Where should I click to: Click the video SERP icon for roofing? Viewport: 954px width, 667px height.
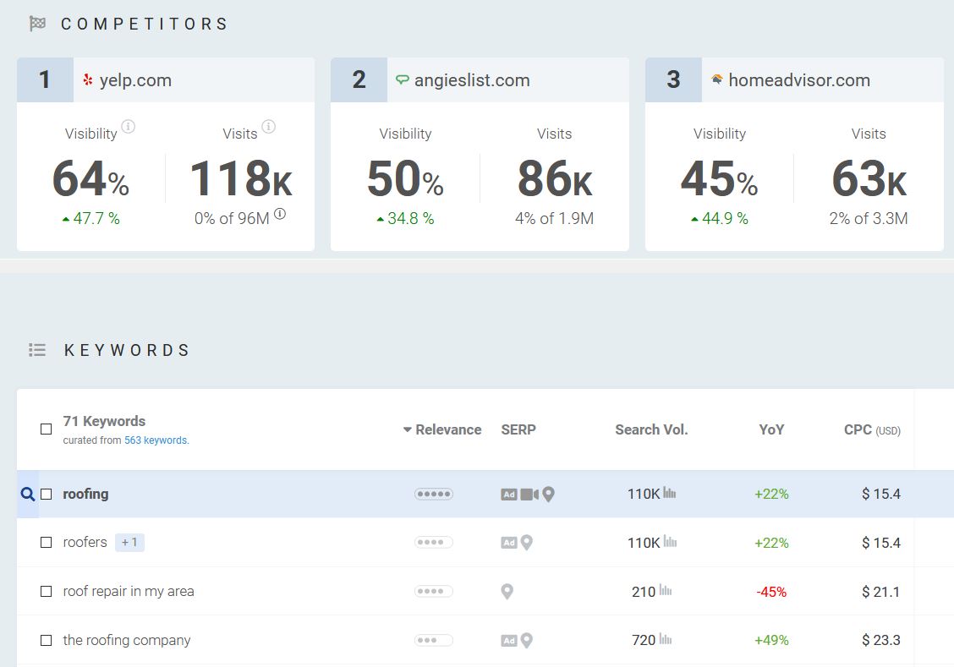pos(529,495)
